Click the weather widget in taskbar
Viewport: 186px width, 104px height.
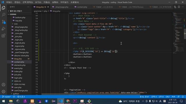[x=129, y=101]
